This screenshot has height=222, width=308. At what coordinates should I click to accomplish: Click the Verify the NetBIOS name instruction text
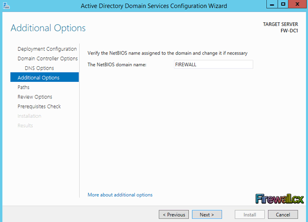[167, 53]
